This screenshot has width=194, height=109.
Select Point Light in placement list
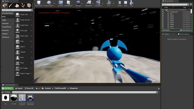[x=24, y=31]
